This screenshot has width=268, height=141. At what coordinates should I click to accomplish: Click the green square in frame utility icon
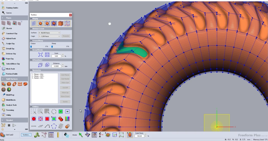pos(54,119)
